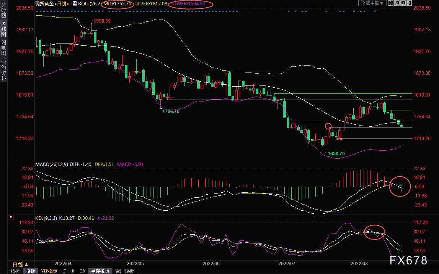
Task: Switch to the 闪电图 view tab
Action: point(4,48)
